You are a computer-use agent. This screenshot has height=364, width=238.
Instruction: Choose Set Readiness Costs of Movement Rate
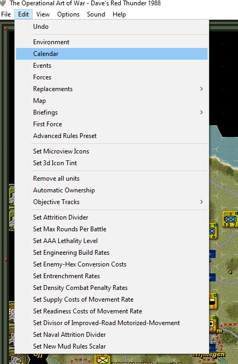[112, 311]
